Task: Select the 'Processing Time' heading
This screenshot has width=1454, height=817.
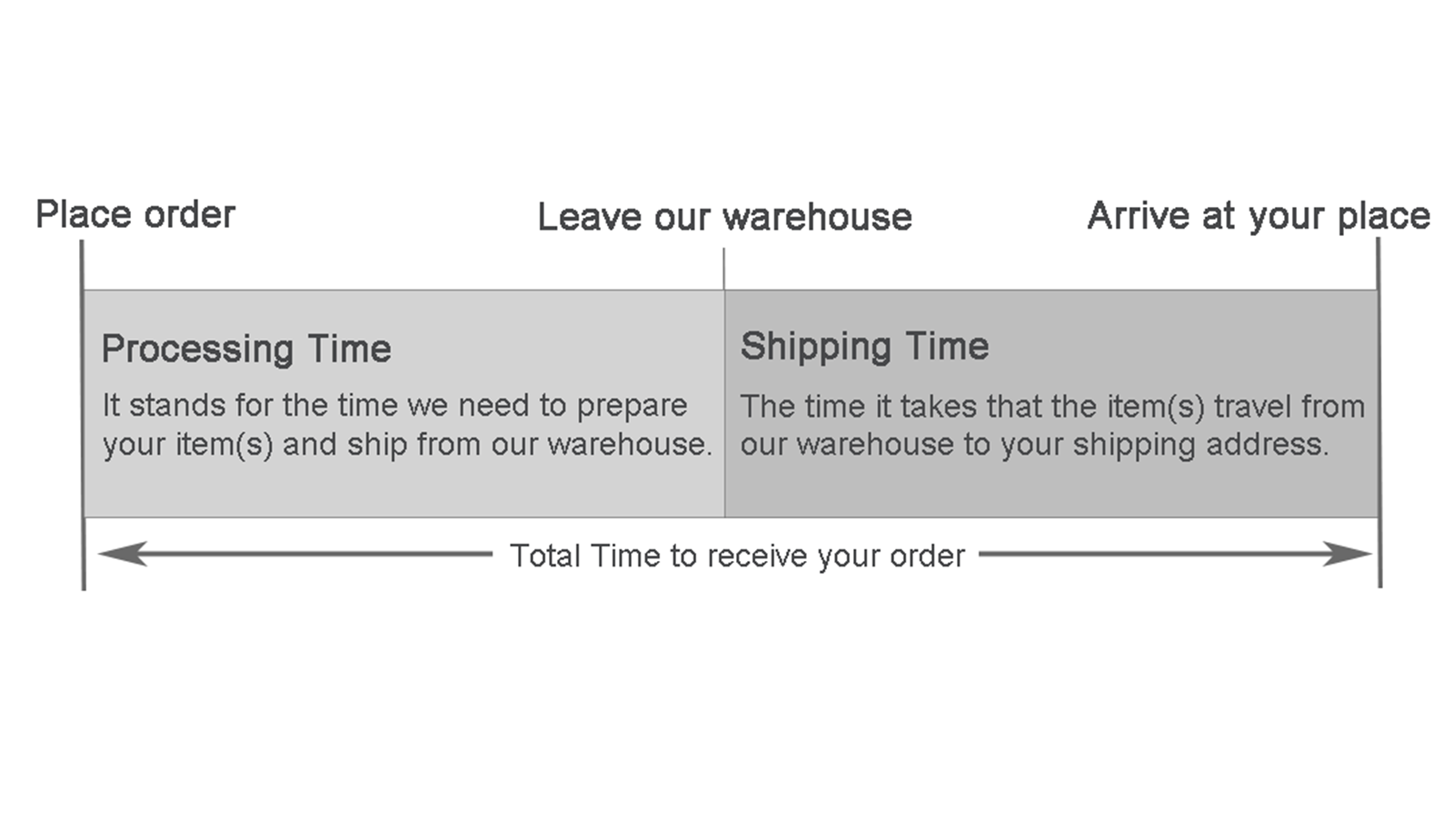Action: [x=246, y=349]
